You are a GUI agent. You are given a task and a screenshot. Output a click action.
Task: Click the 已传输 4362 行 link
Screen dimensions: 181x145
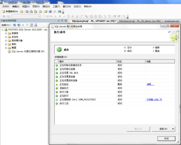pos(154,100)
